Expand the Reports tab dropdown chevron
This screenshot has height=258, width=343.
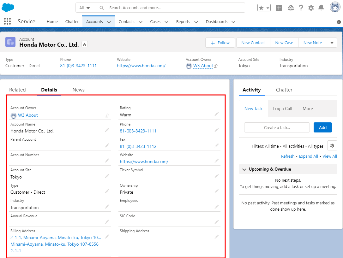tap(196, 22)
